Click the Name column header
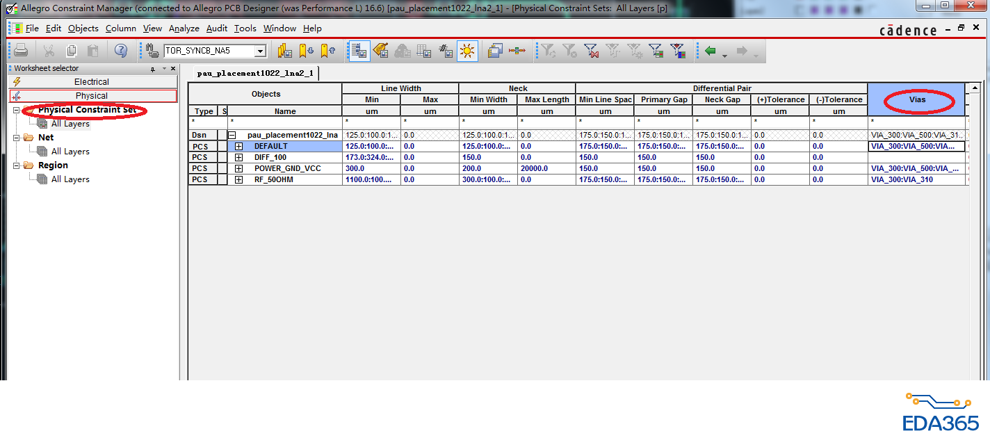 point(285,111)
